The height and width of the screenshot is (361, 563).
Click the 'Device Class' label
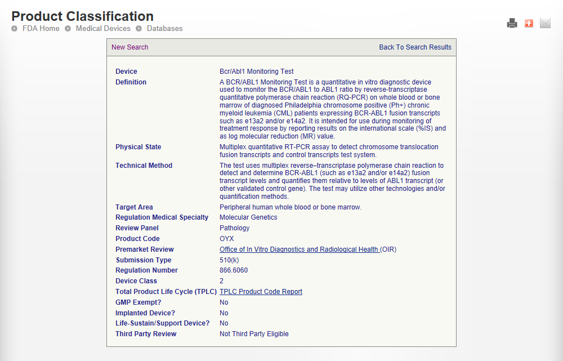[136, 281]
